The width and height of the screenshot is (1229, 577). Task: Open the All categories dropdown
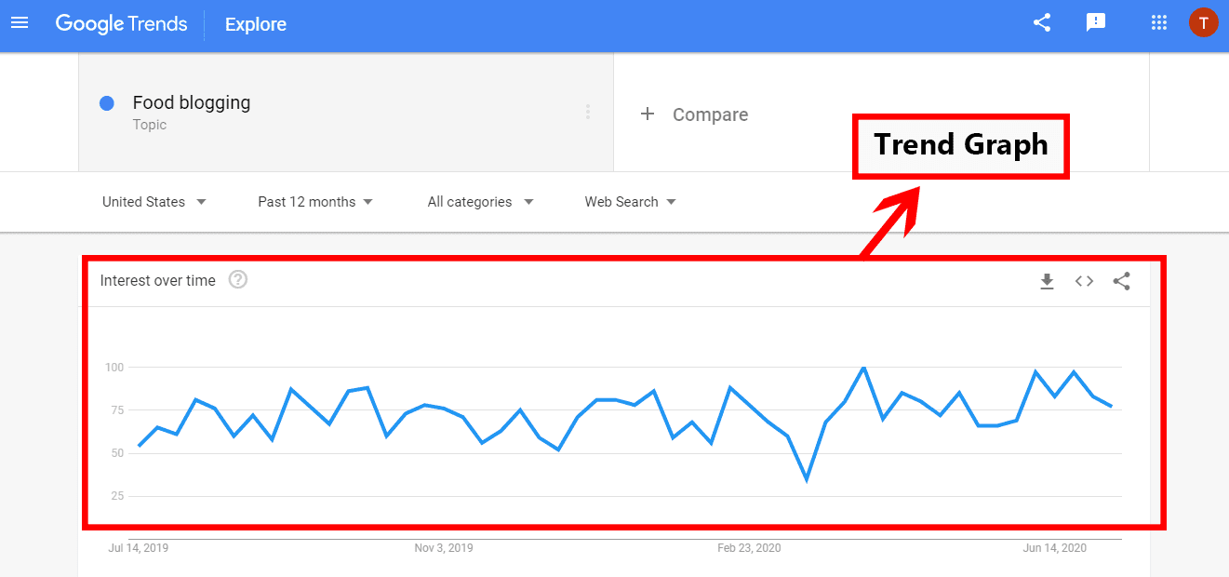tap(479, 201)
